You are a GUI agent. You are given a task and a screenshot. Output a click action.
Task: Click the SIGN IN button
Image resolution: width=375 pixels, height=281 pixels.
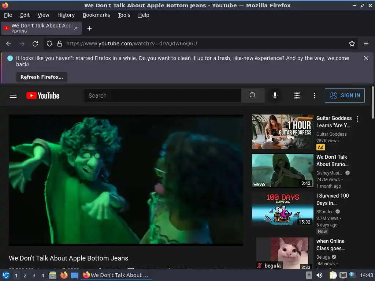[x=345, y=95]
